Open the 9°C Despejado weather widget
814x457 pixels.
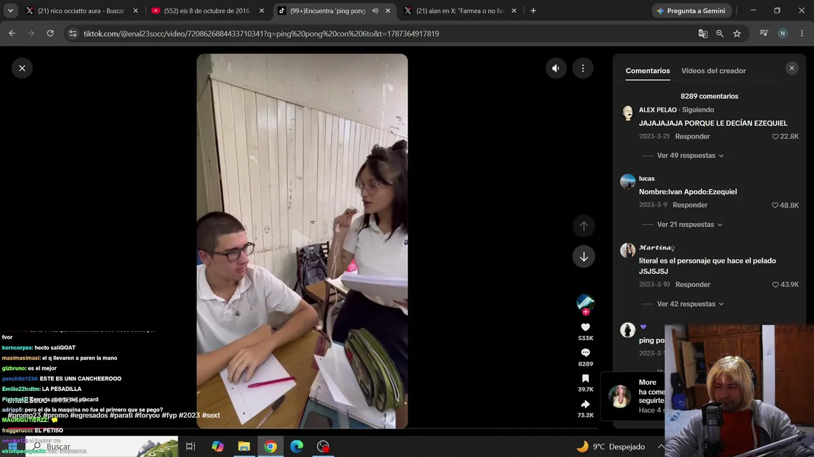pyautogui.click(x=610, y=447)
